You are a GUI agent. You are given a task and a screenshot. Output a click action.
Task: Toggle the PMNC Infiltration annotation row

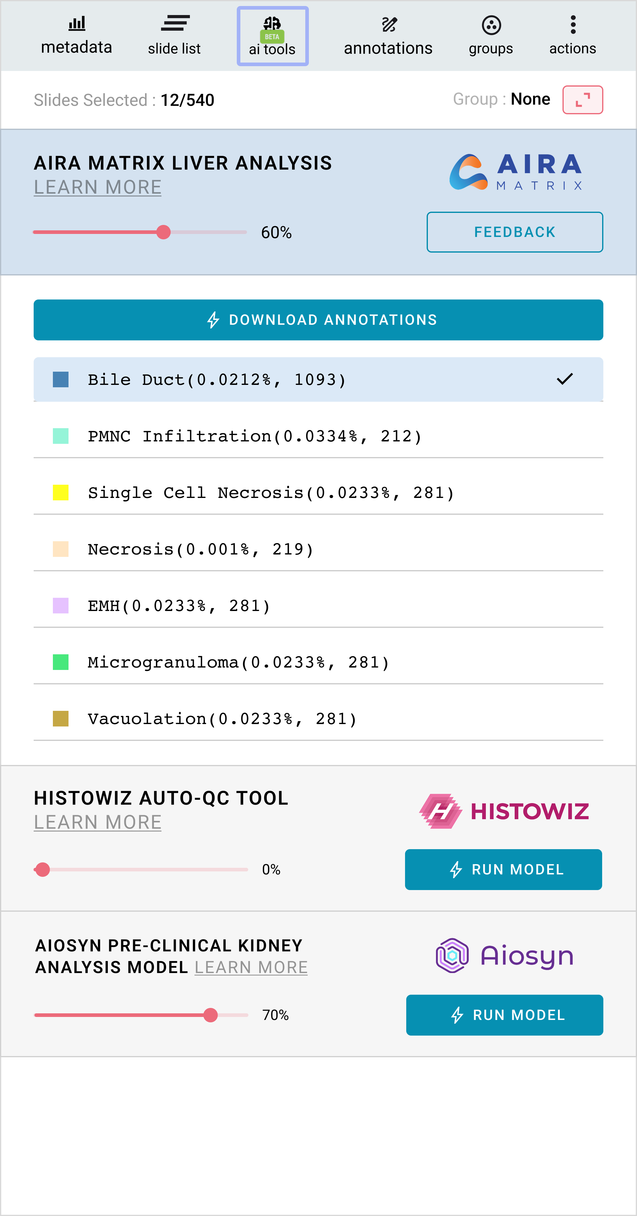[x=318, y=436]
